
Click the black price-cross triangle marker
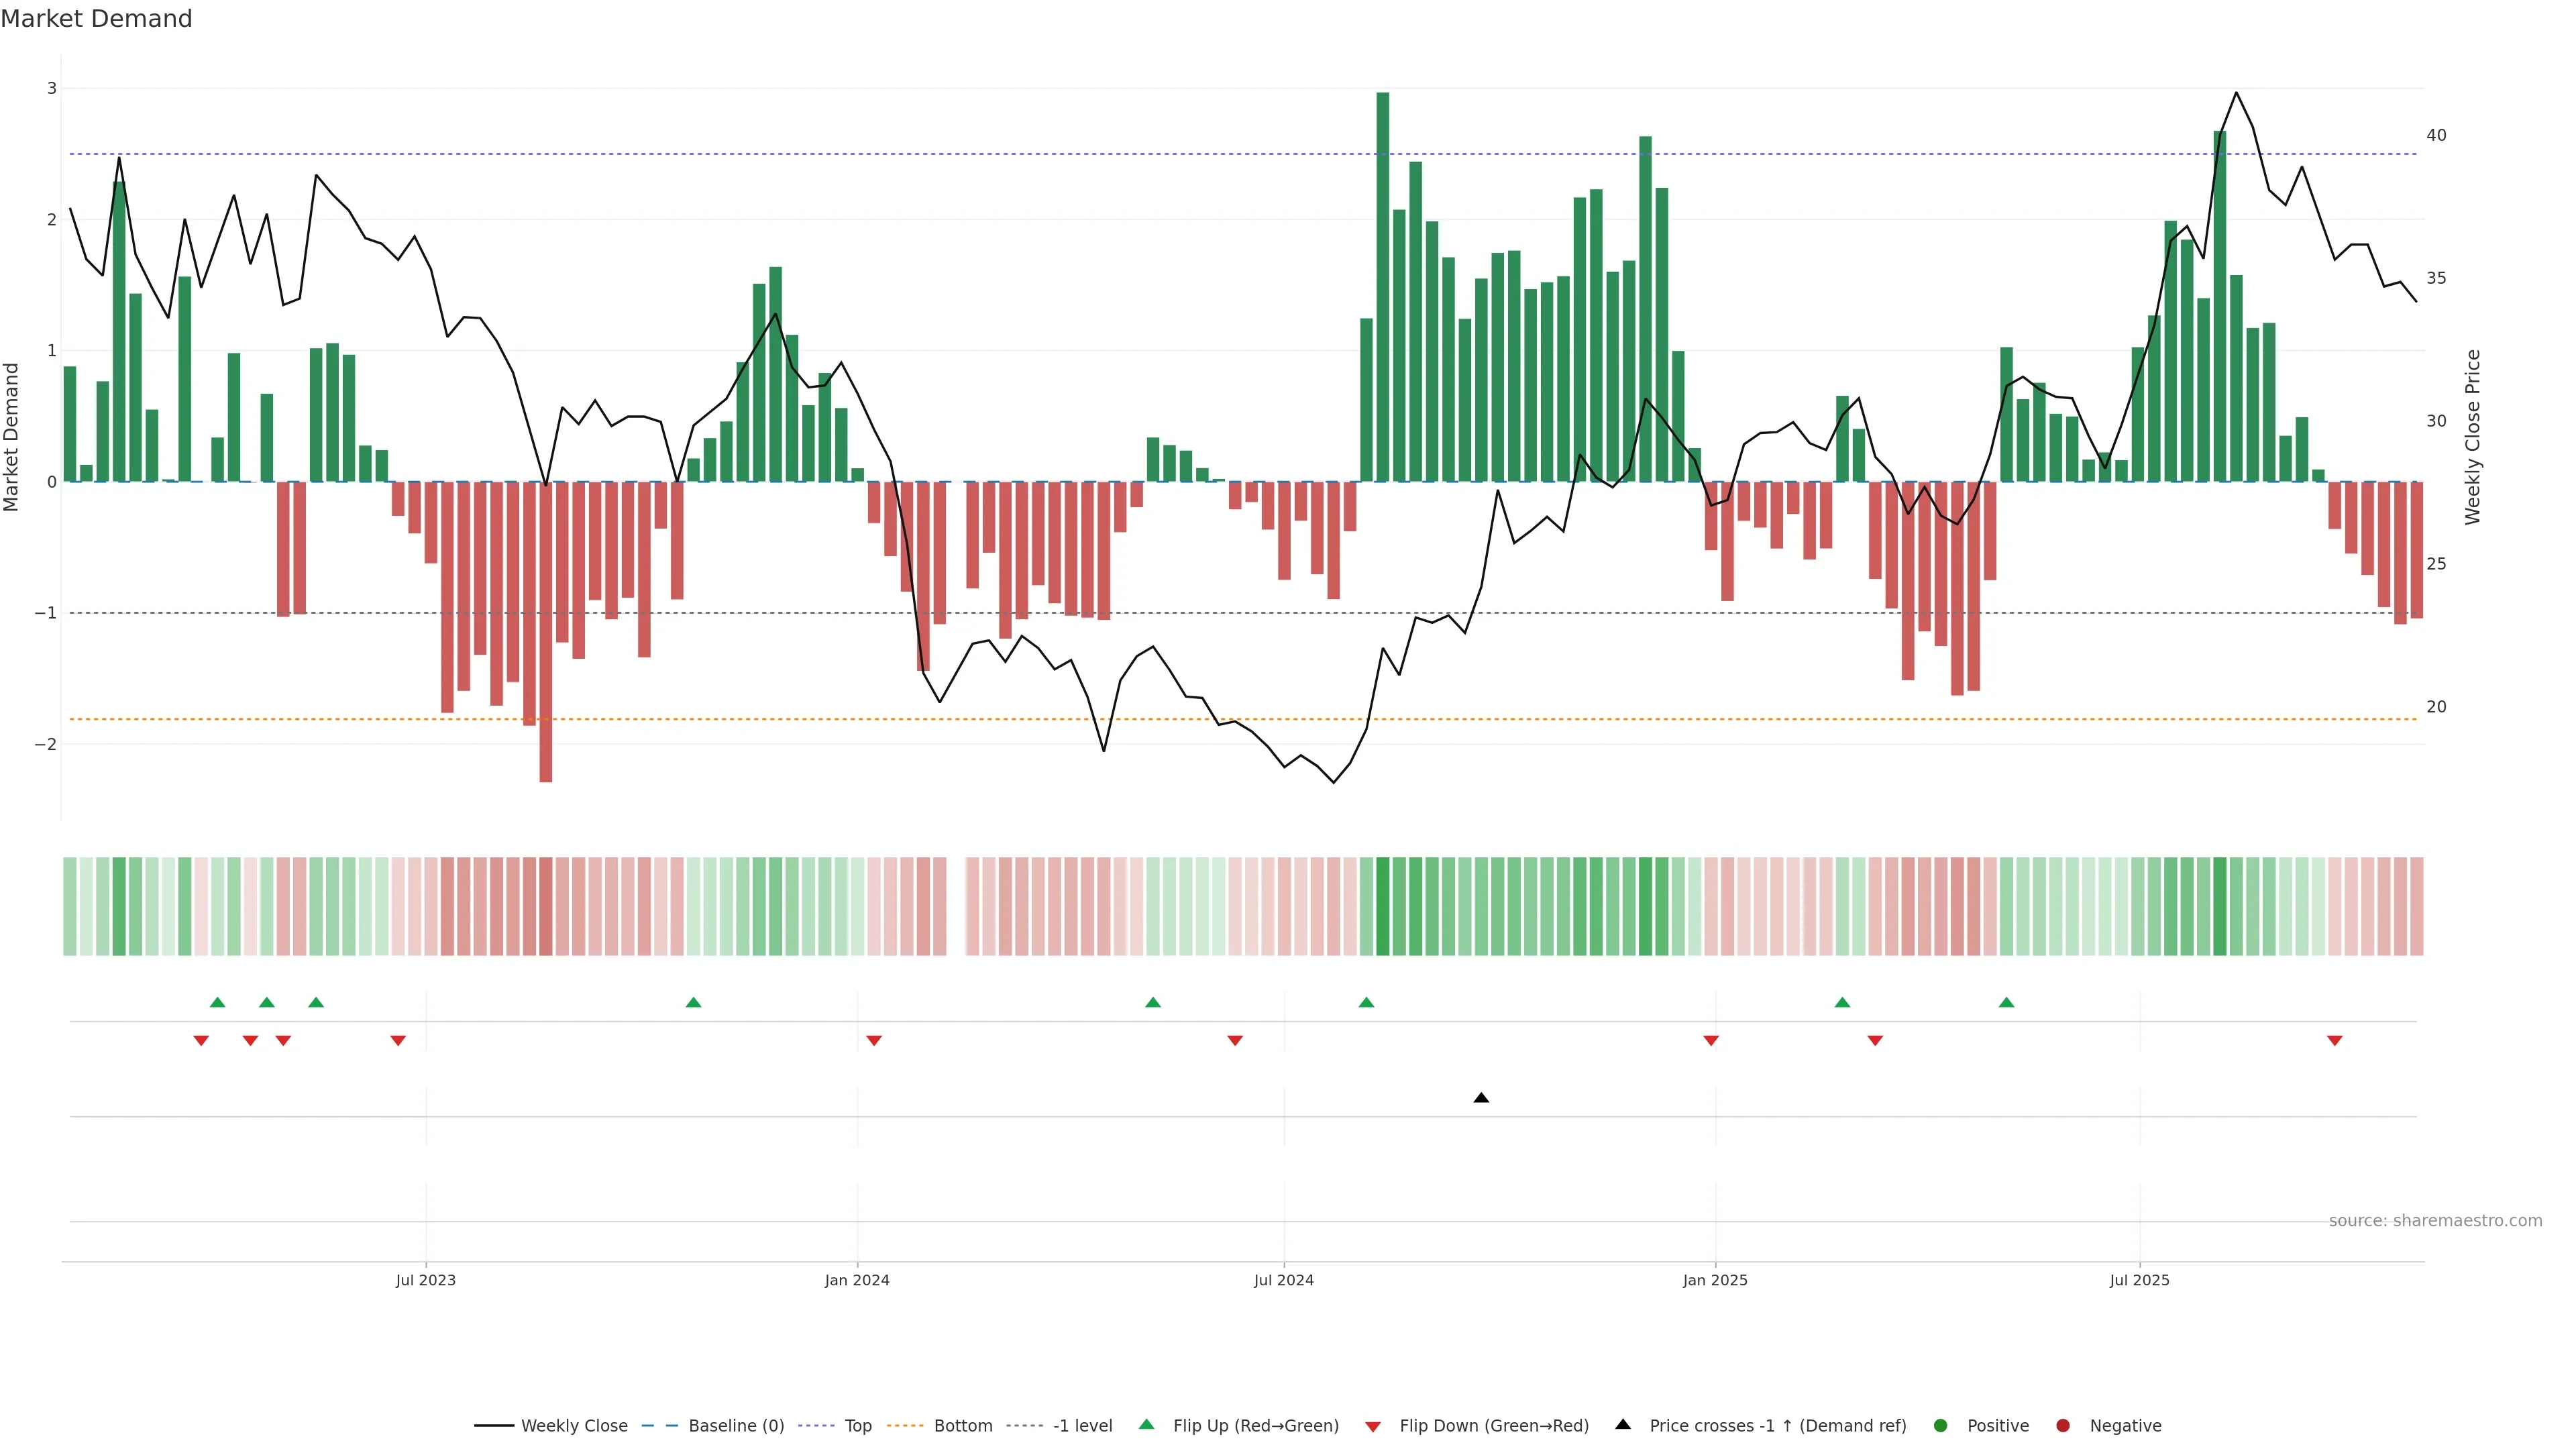pyautogui.click(x=1481, y=1098)
